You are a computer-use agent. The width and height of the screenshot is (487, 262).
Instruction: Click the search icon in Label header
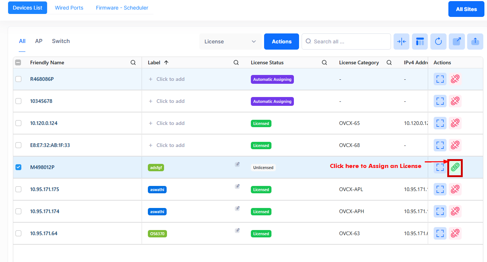[236, 63]
